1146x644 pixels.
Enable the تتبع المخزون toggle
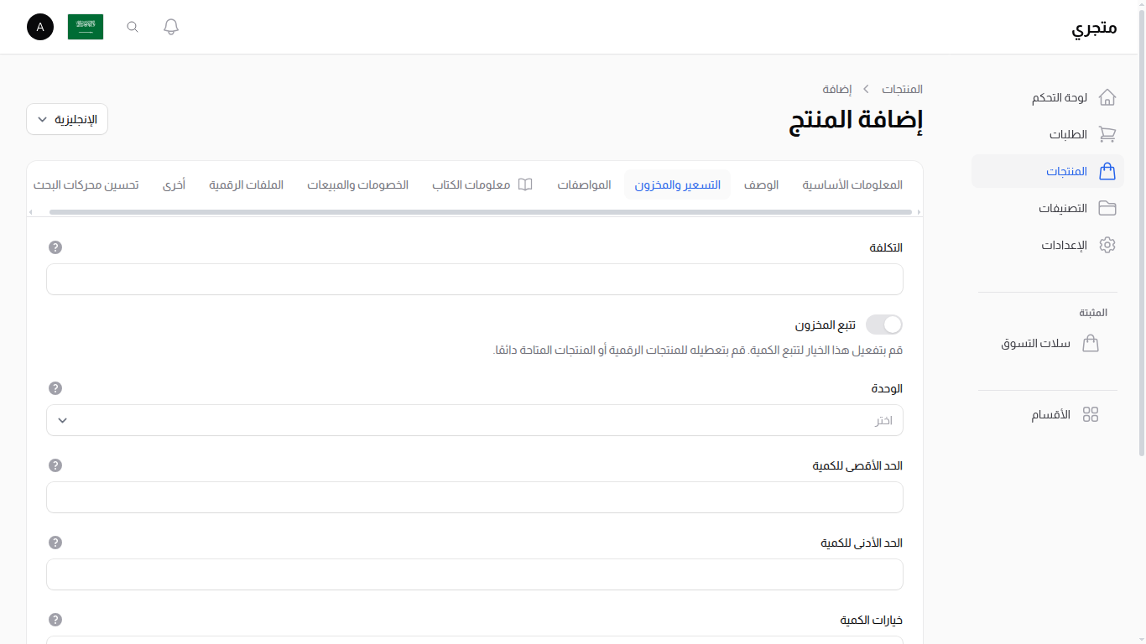tap(883, 324)
